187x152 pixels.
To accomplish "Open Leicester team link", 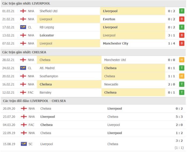I will point(47,35).
